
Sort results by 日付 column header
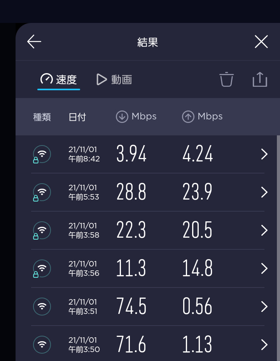[77, 117]
